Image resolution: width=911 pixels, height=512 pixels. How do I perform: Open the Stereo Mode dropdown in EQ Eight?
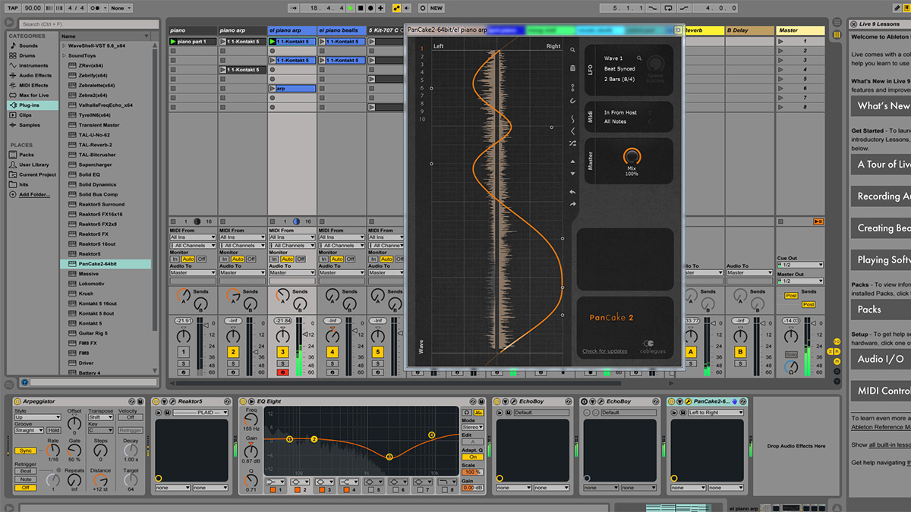pyautogui.click(x=471, y=426)
